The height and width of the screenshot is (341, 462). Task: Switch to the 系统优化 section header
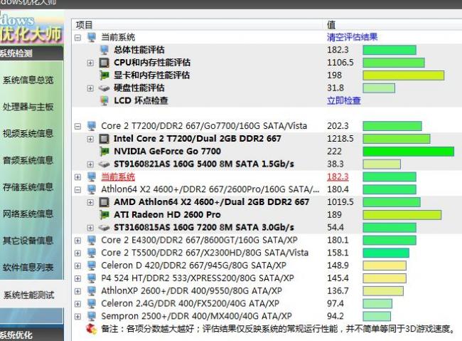[x=31, y=335]
